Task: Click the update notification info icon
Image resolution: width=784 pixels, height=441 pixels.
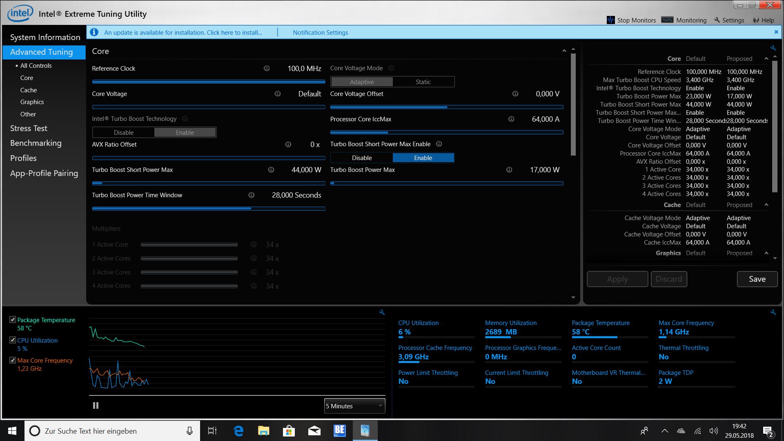Action: (x=94, y=32)
